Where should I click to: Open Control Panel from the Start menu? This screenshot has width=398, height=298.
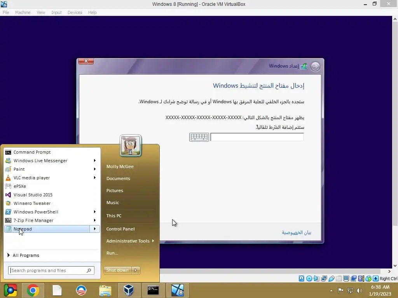coord(120,229)
